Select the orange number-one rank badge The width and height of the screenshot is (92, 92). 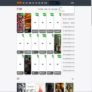point(63,15)
